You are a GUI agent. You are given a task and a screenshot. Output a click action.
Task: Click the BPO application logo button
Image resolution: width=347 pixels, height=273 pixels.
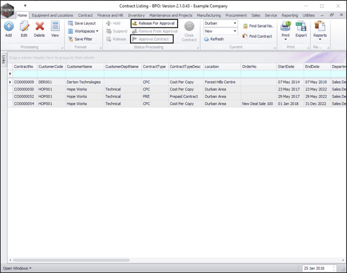[x=7, y=10]
